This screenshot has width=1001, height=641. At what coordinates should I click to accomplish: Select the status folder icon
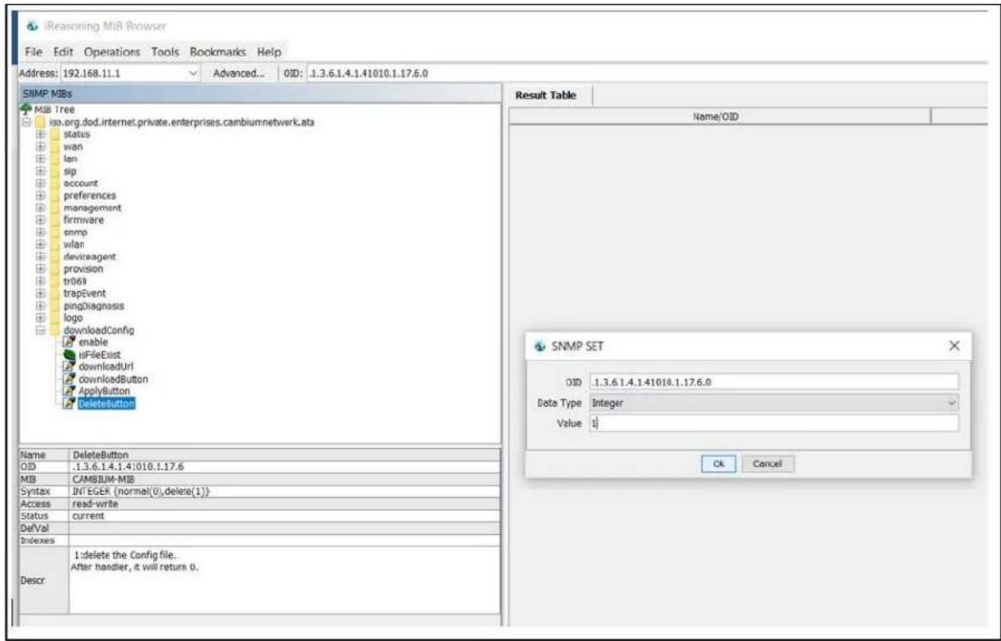(55, 134)
